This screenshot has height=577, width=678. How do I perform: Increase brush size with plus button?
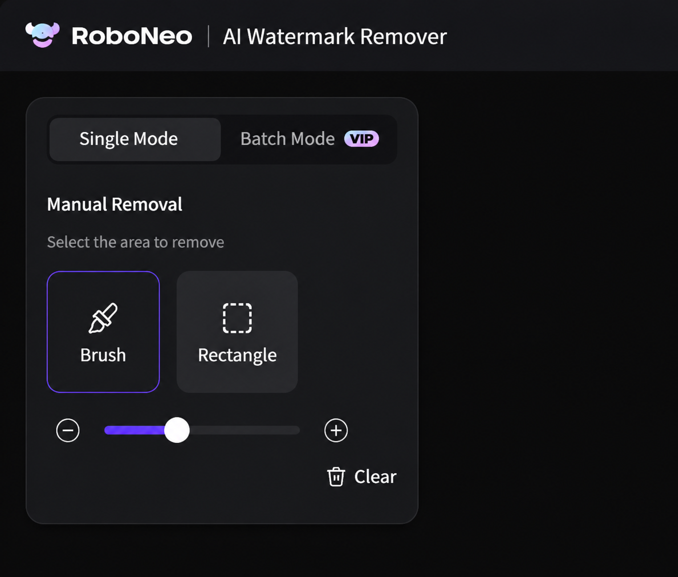pos(336,430)
